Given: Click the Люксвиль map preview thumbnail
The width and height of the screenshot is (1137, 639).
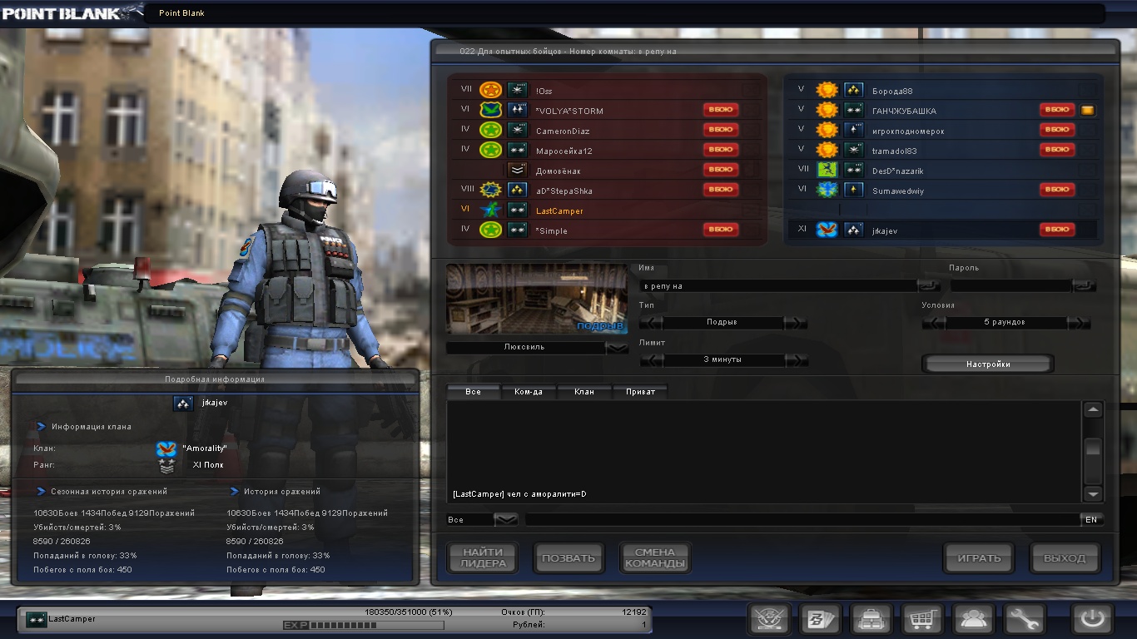Looking at the screenshot, I should tap(537, 300).
